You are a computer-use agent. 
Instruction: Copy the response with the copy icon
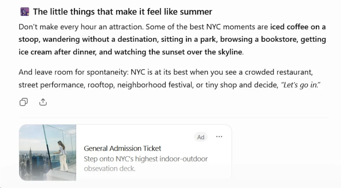(24, 102)
